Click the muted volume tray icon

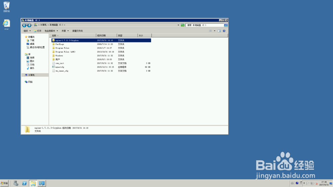[316, 183]
